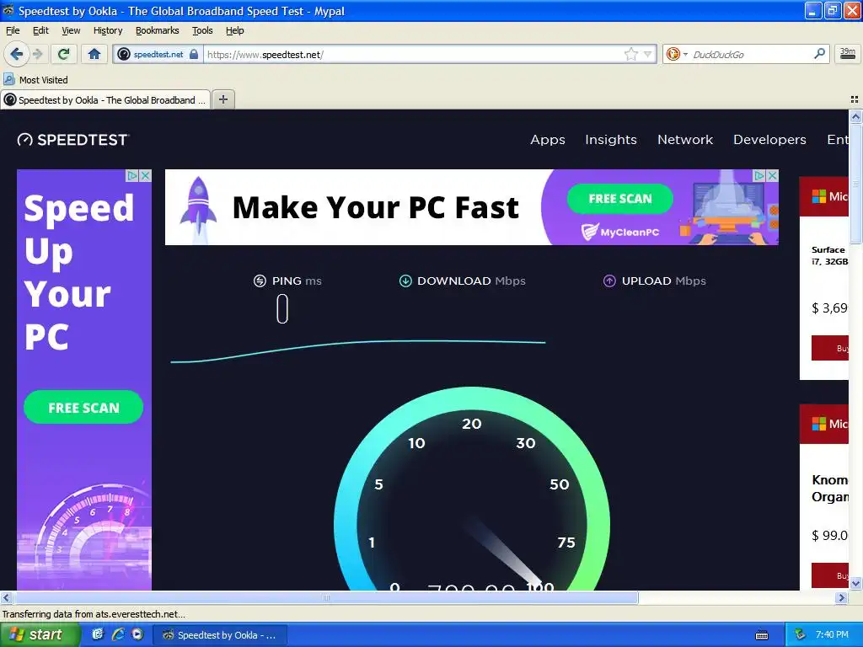Open the History menu
The height and width of the screenshot is (647, 863).
tap(108, 30)
